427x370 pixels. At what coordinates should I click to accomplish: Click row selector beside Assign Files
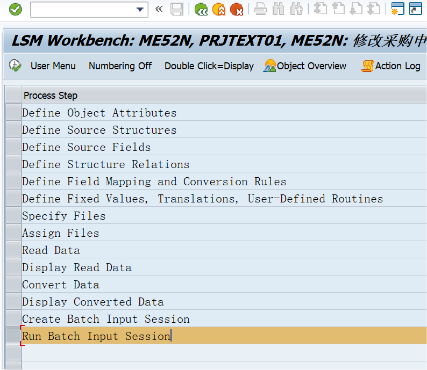click(13, 233)
